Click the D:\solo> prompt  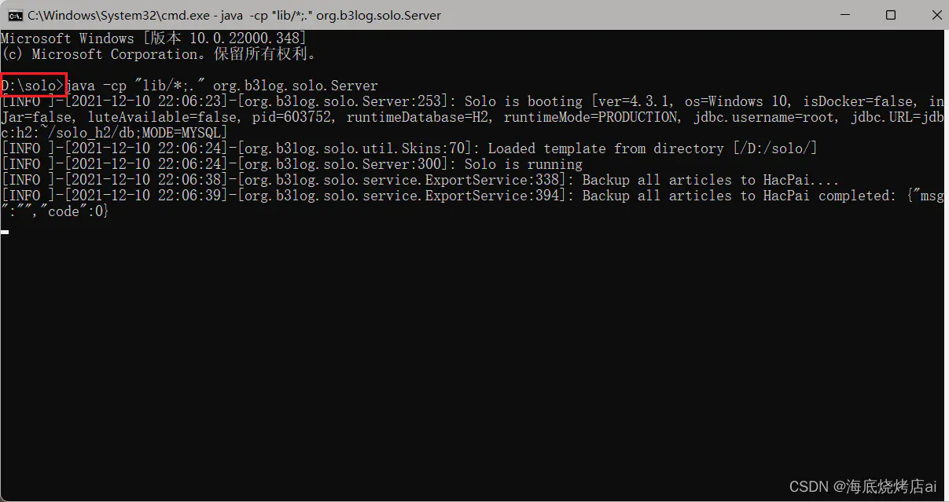pos(31,86)
